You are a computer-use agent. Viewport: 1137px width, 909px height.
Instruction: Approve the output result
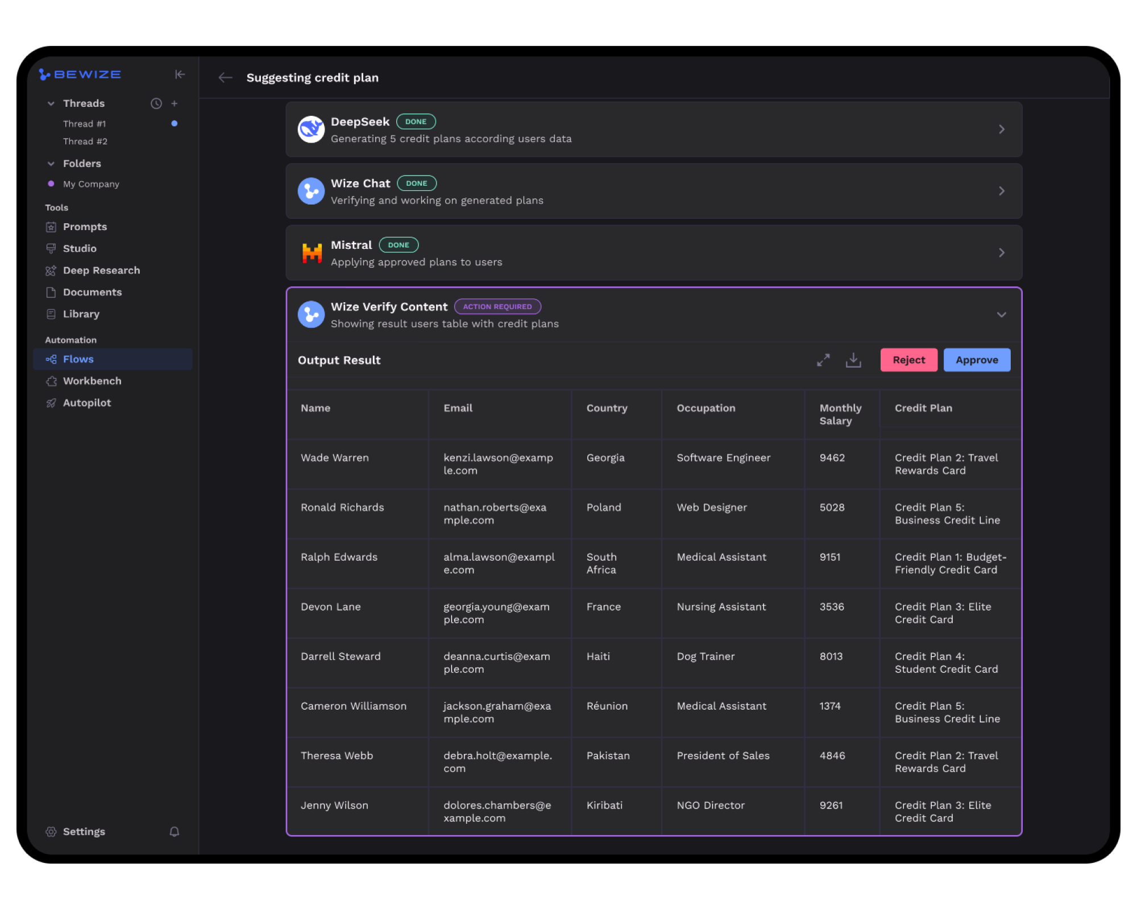click(977, 360)
